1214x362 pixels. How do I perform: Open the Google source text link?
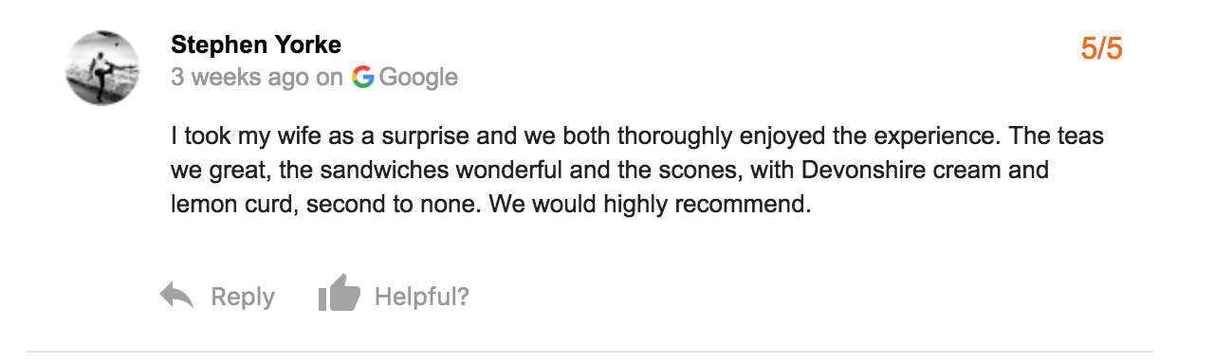[x=418, y=78]
